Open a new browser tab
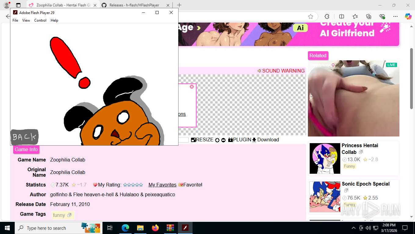 pos(179,5)
